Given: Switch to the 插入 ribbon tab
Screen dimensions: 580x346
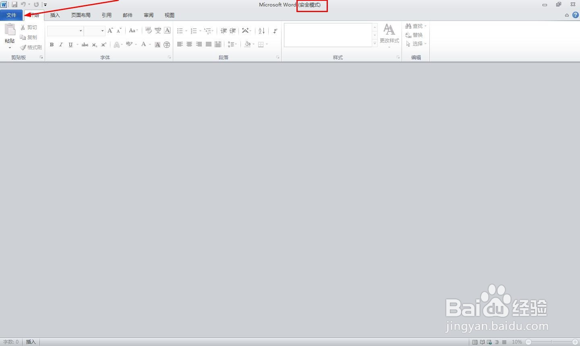Looking at the screenshot, I should 55,15.
